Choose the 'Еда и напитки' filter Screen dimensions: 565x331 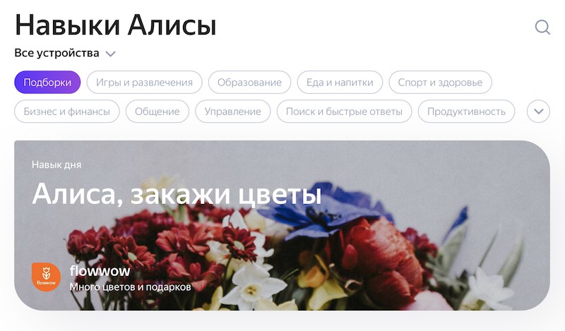(x=340, y=82)
